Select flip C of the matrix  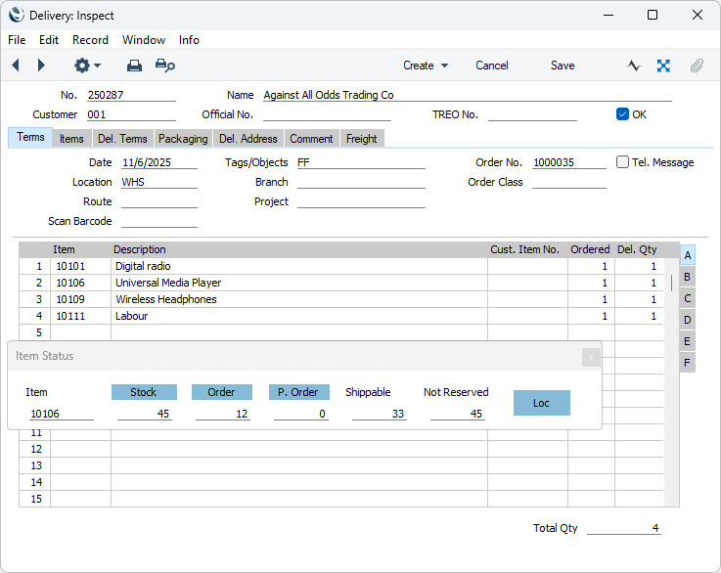pyautogui.click(x=688, y=298)
